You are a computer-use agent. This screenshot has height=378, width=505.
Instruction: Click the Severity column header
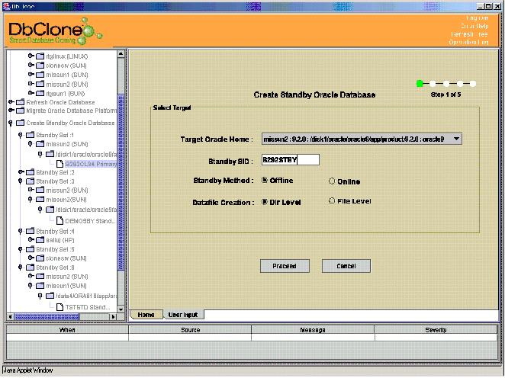[x=436, y=330]
